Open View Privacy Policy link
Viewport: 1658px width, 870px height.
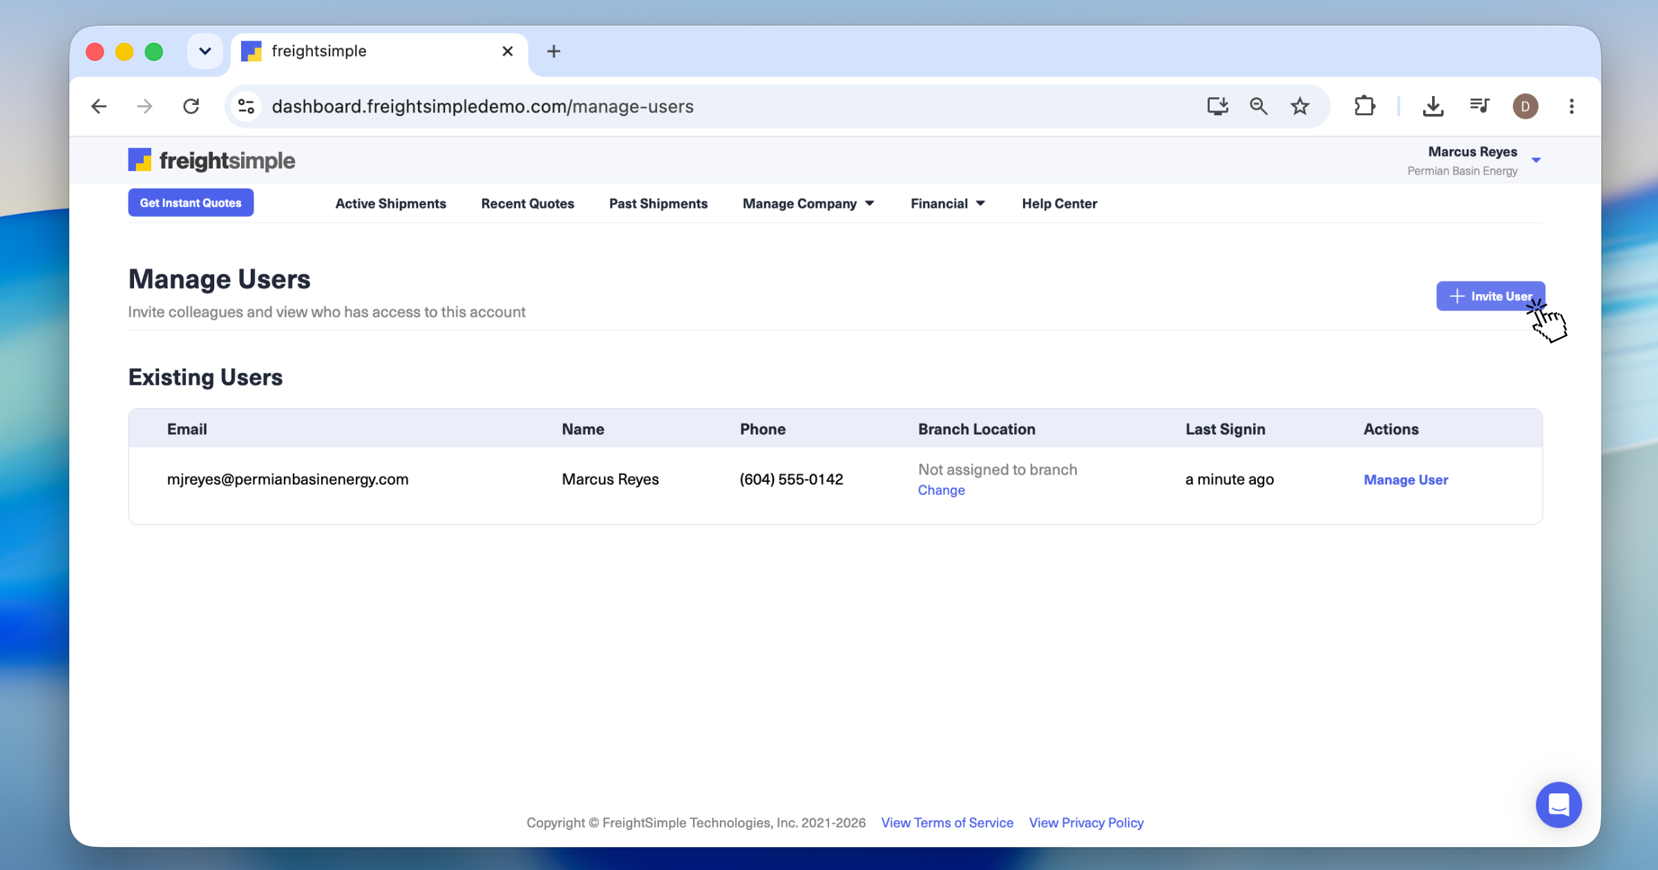pos(1086,823)
